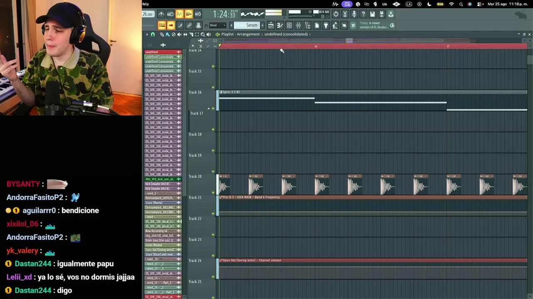533x299 pixels.
Task: Select the red undefined clip in picker
Action: click(163, 52)
